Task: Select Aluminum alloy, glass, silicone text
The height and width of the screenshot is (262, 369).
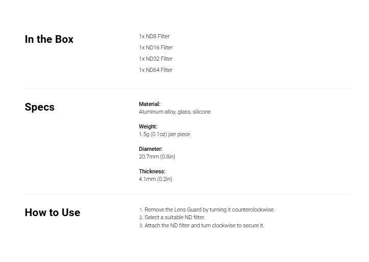Action: click(175, 112)
